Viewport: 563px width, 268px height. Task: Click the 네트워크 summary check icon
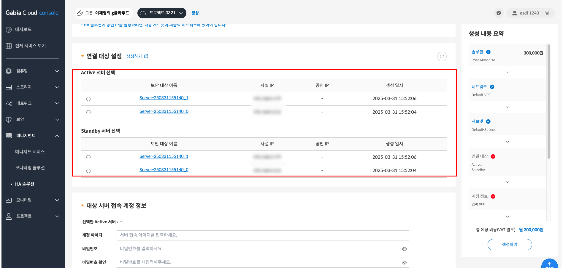coord(492,87)
